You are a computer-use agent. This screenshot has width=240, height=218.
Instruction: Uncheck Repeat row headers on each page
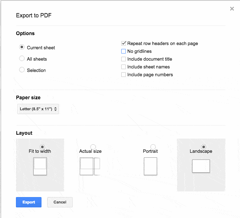(123, 43)
